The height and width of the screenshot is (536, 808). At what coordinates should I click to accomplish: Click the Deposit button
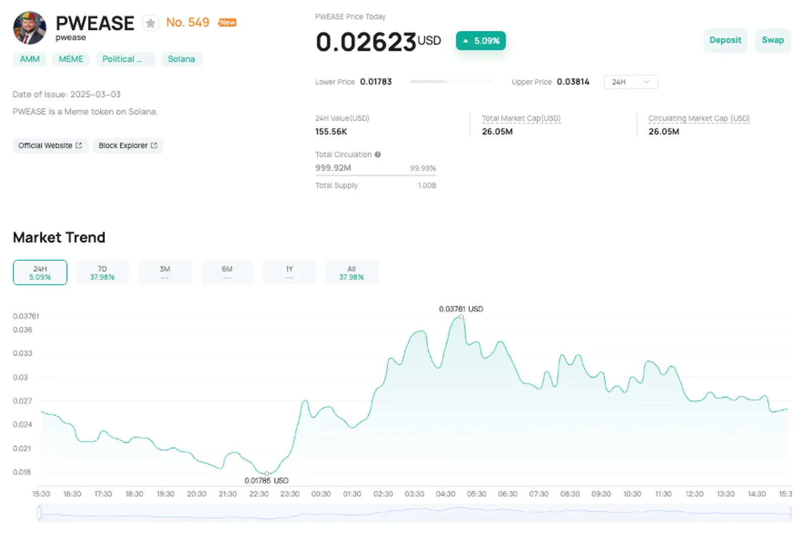(x=725, y=40)
